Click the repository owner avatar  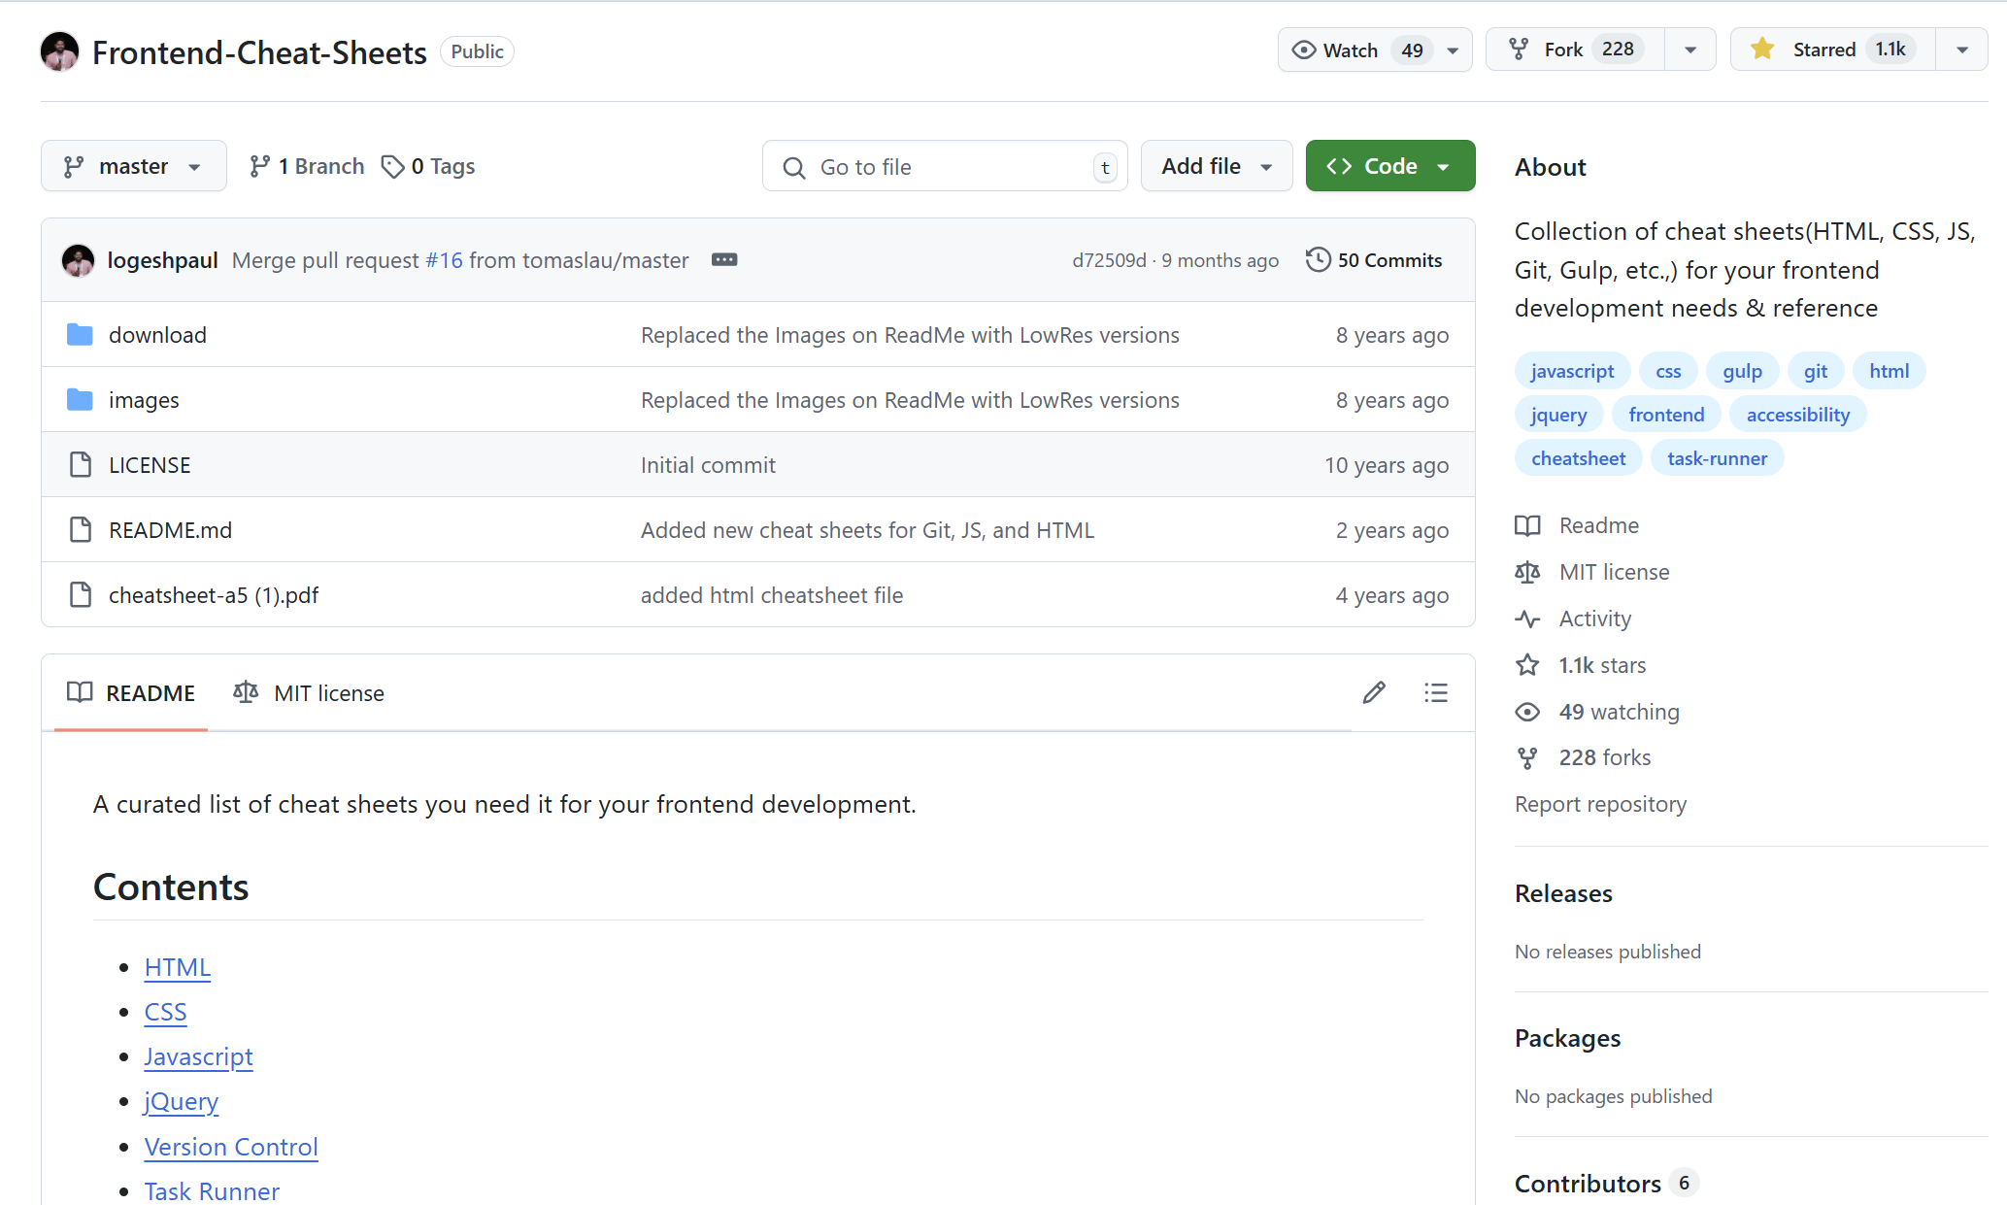(x=59, y=51)
